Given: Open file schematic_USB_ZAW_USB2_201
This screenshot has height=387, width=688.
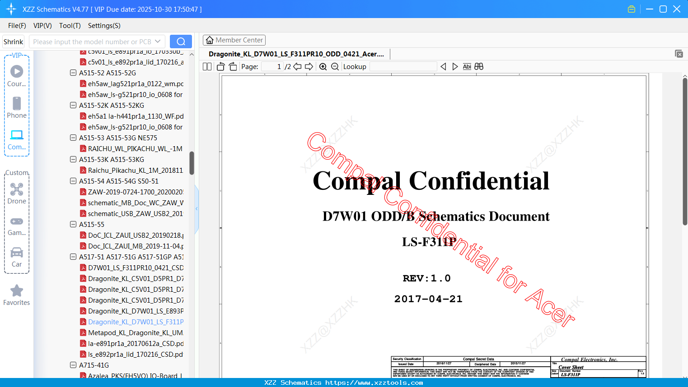Looking at the screenshot, I should [131, 213].
